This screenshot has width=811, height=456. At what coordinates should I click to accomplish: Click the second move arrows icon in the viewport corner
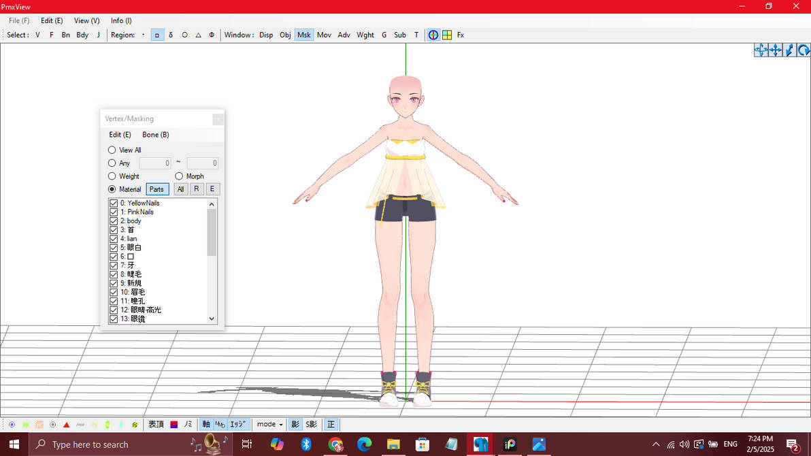pyautogui.click(x=776, y=50)
